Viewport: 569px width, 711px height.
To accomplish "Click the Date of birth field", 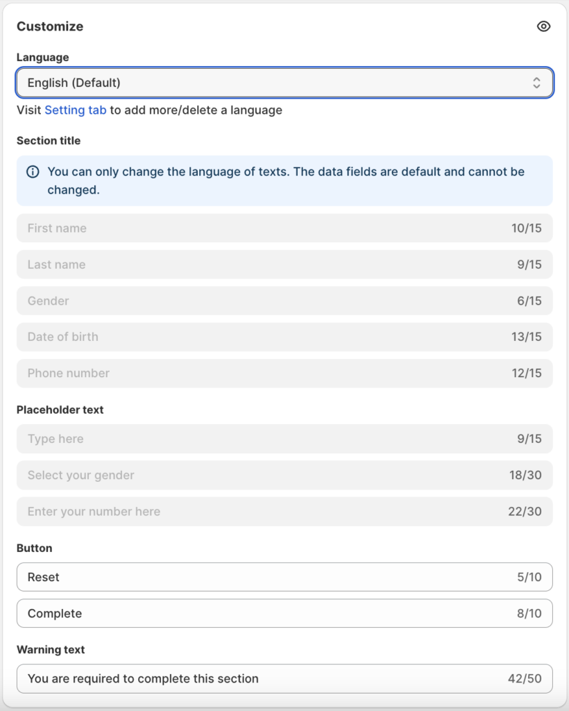I will [x=264, y=337].
